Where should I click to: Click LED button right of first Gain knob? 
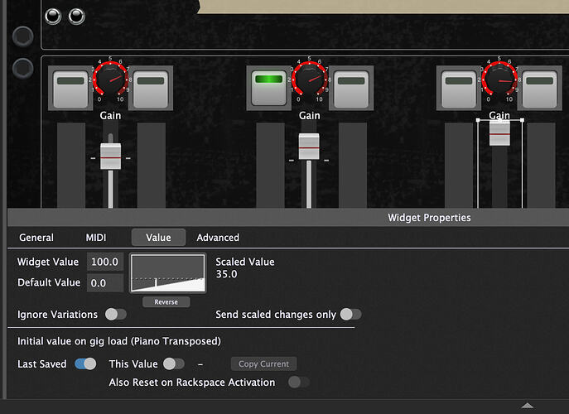(151, 89)
